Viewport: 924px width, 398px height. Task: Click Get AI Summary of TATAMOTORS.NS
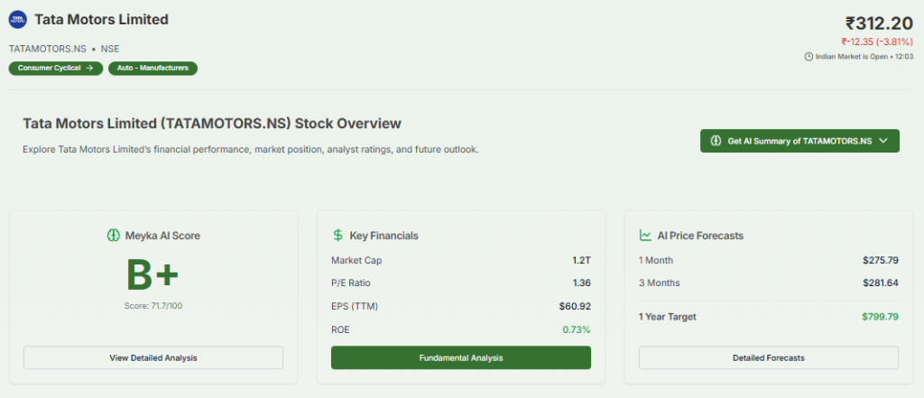(x=799, y=141)
